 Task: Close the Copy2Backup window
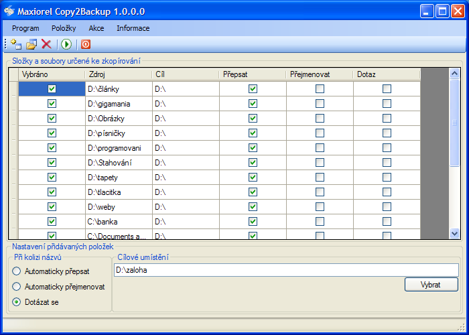458,11
